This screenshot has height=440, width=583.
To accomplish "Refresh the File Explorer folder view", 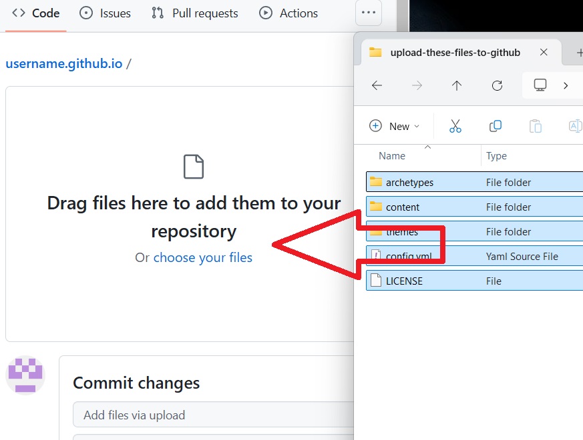I will [497, 86].
